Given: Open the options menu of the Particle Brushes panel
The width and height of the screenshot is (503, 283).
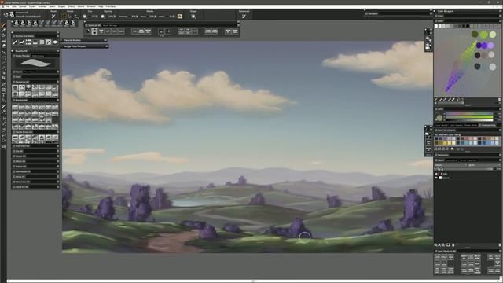Looking at the screenshot, I should (x=105, y=40).
